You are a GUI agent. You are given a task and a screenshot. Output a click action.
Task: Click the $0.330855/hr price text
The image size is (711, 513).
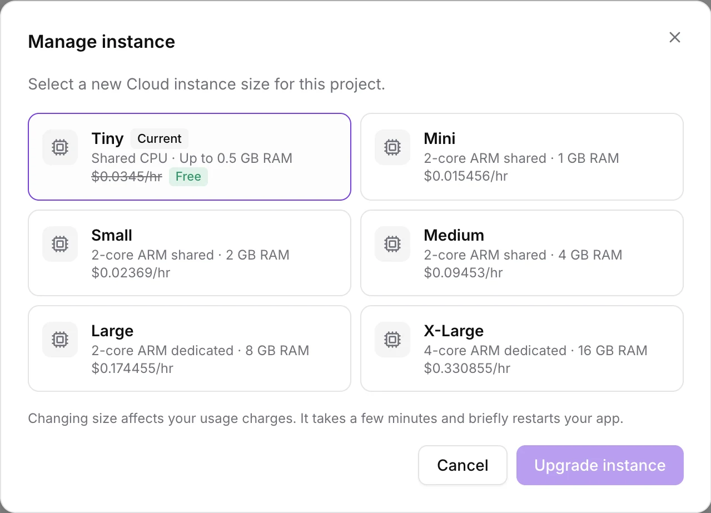(467, 368)
